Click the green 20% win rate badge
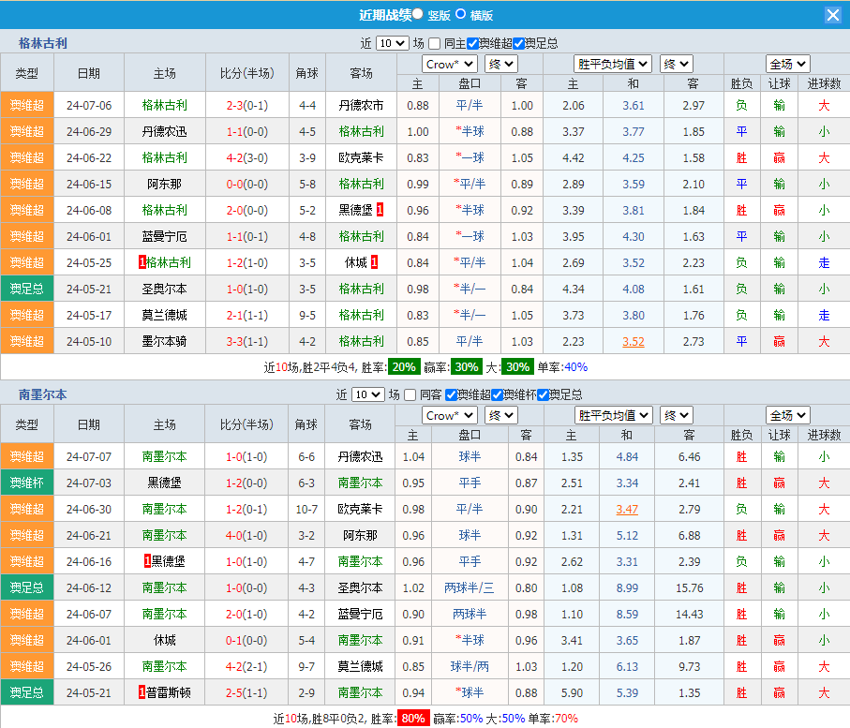Viewport: 850px width, 728px height. (x=405, y=366)
